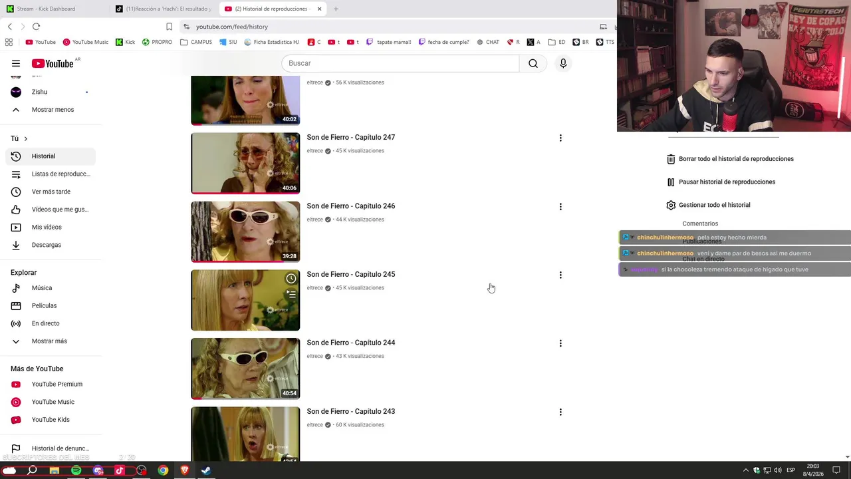
Task: Open the YouTube Music bookmark
Action: point(85,42)
